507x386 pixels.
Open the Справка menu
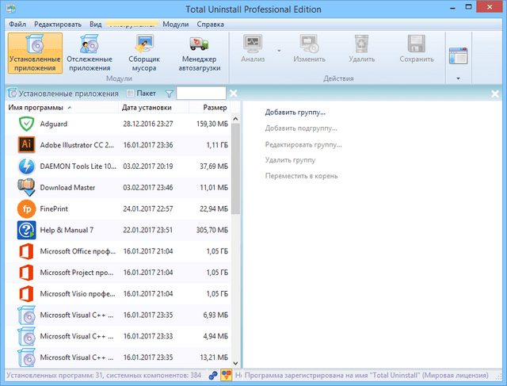coord(210,24)
